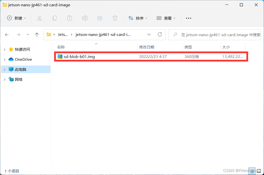
Task: Refresh the current folder
Action: tap(160, 35)
